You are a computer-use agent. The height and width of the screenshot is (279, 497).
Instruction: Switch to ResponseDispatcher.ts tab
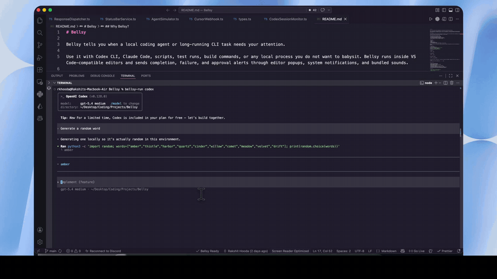click(x=70, y=19)
